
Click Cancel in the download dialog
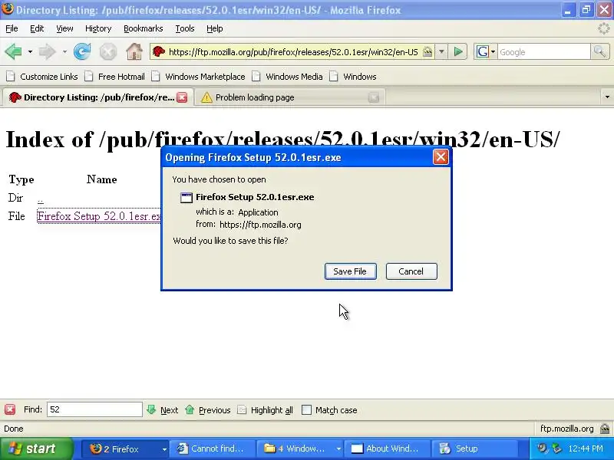(x=411, y=271)
